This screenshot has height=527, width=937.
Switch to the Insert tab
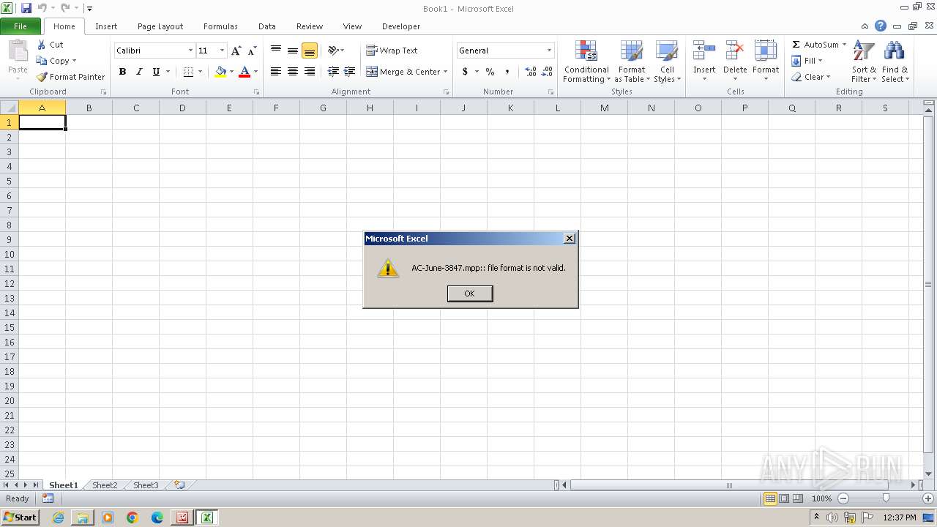[106, 26]
